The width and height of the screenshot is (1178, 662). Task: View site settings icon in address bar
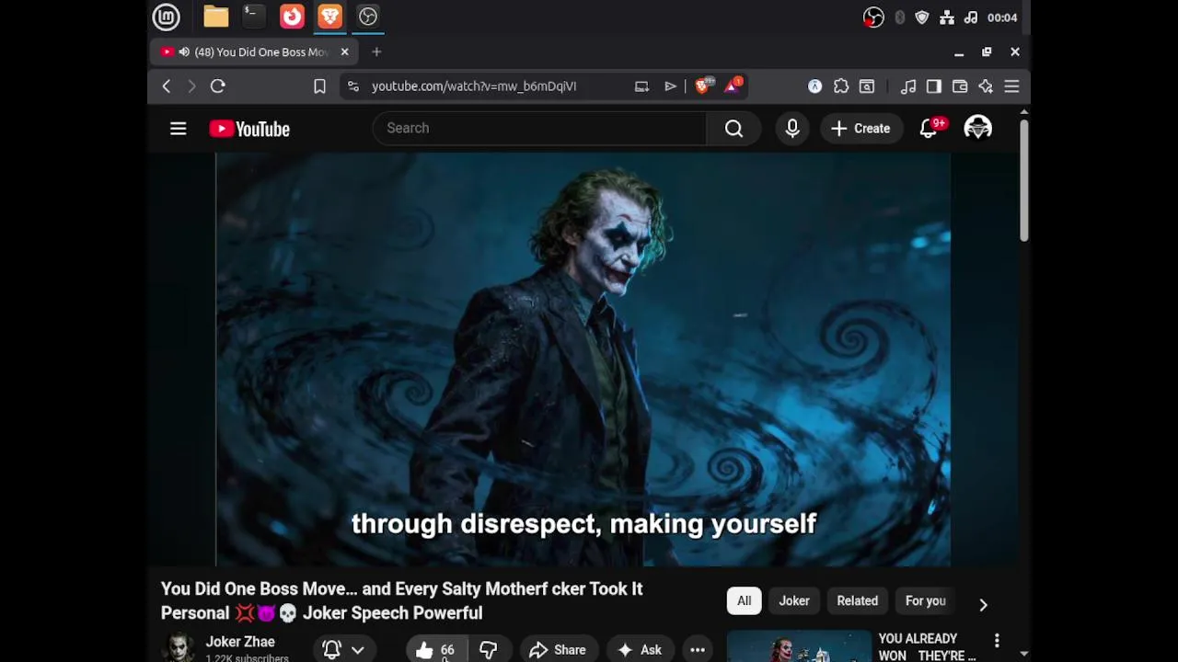point(353,86)
